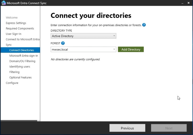Click into the mwsec.local forest text field

[81, 49]
